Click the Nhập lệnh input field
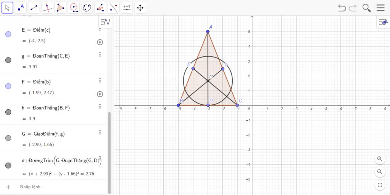 (62, 187)
